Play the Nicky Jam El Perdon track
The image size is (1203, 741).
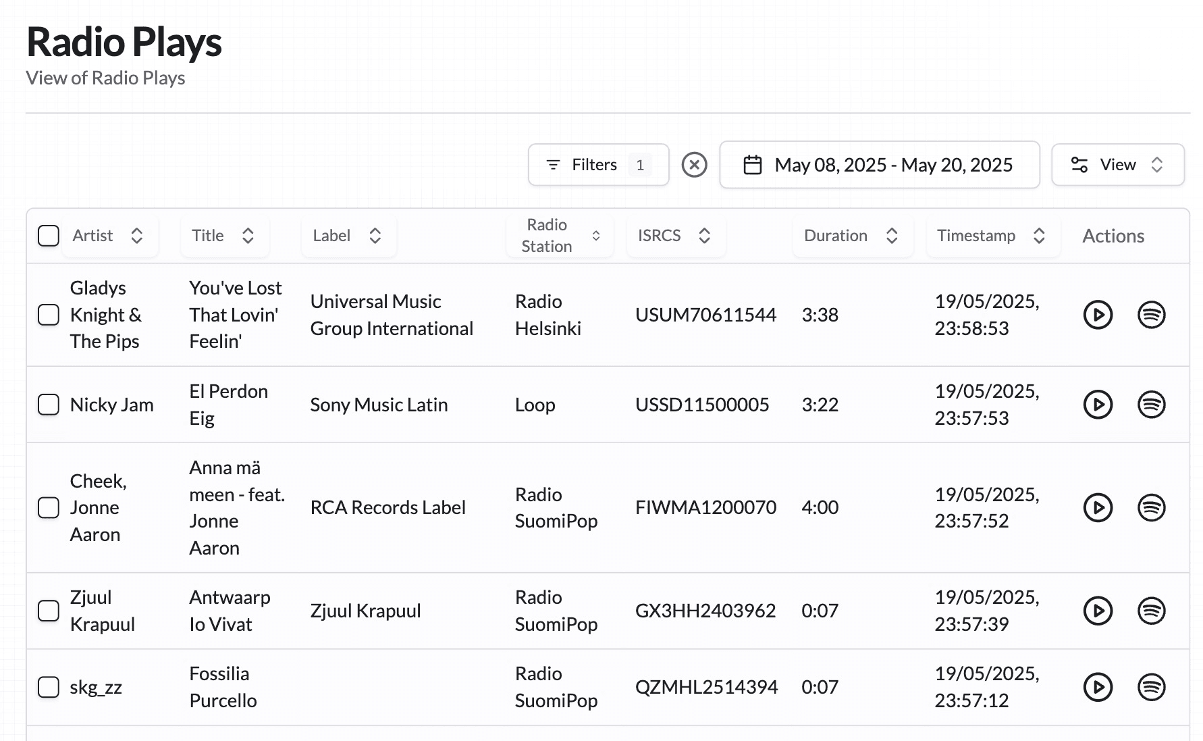point(1098,405)
